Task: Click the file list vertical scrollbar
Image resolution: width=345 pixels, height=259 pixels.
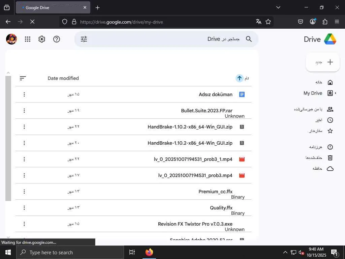Action: (8, 138)
